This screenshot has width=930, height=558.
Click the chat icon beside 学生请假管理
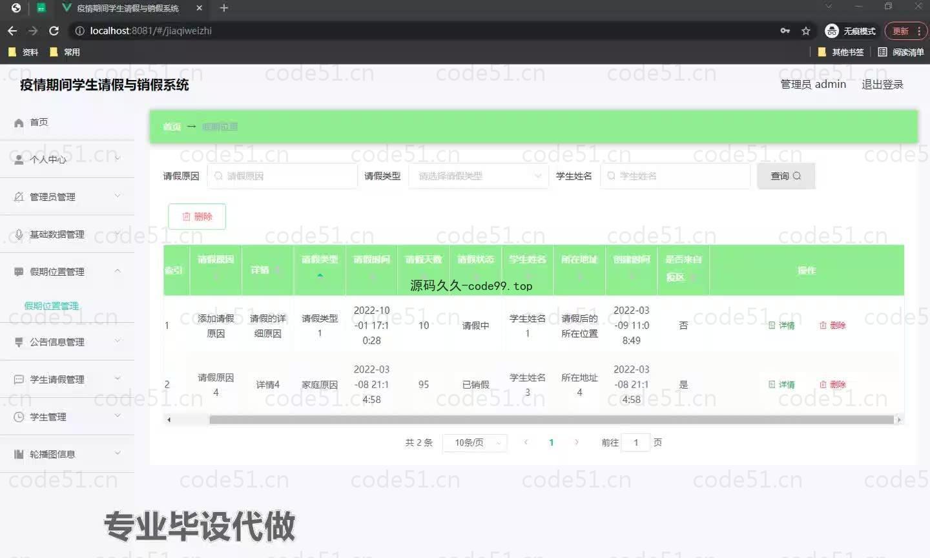(x=19, y=380)
